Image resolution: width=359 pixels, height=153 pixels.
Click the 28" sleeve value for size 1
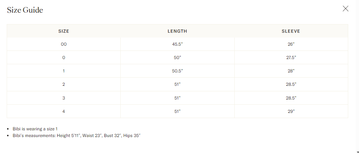coord(291,71)
